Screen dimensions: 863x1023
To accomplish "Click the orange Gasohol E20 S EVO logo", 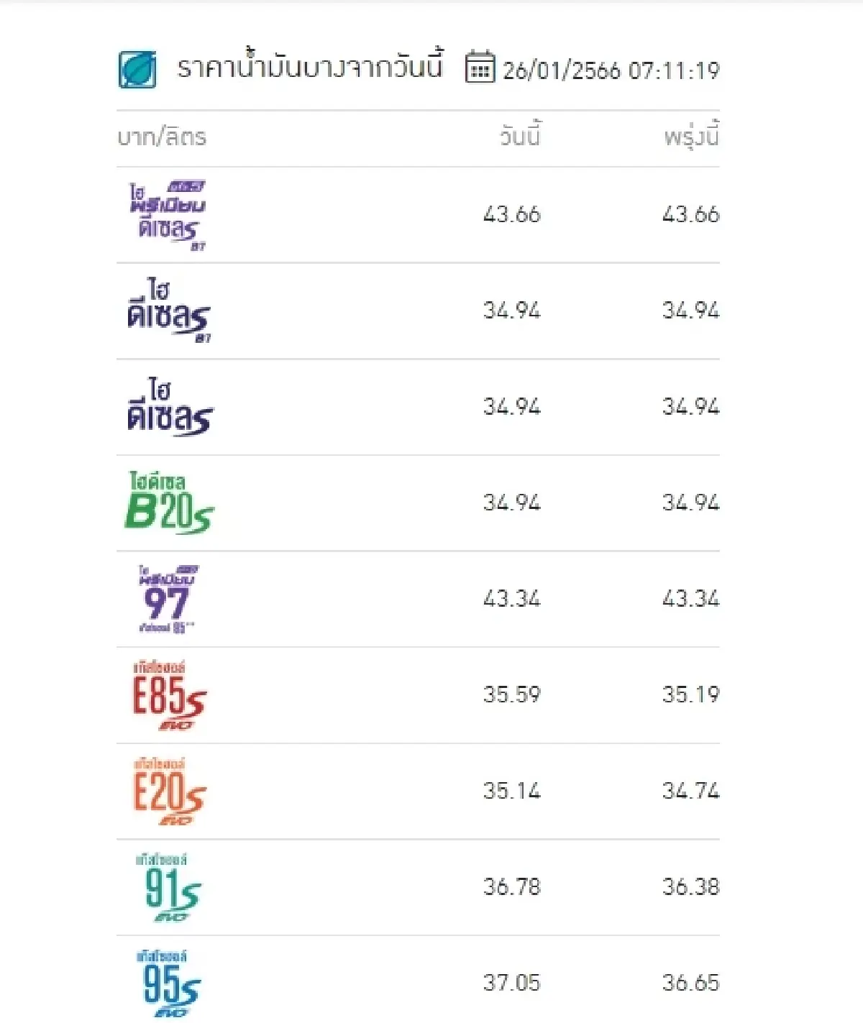I will pos(169,791).
